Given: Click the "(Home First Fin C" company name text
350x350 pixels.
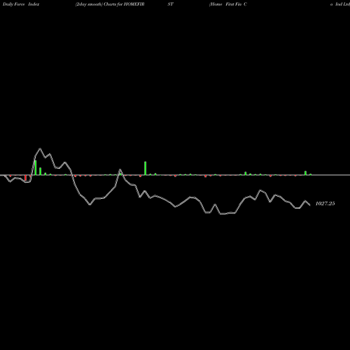Looking at the screenshot, I should tap(228, 4).
